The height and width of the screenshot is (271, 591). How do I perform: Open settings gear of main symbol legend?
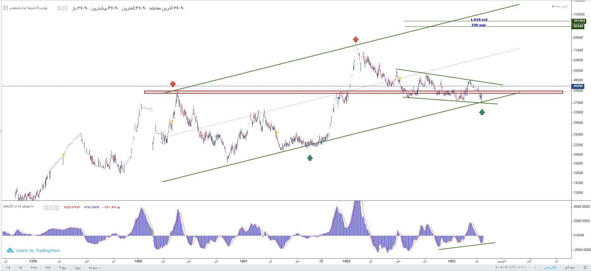65,8
